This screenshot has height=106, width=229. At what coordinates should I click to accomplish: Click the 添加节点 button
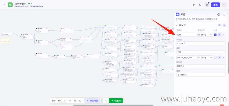[92, 101]
